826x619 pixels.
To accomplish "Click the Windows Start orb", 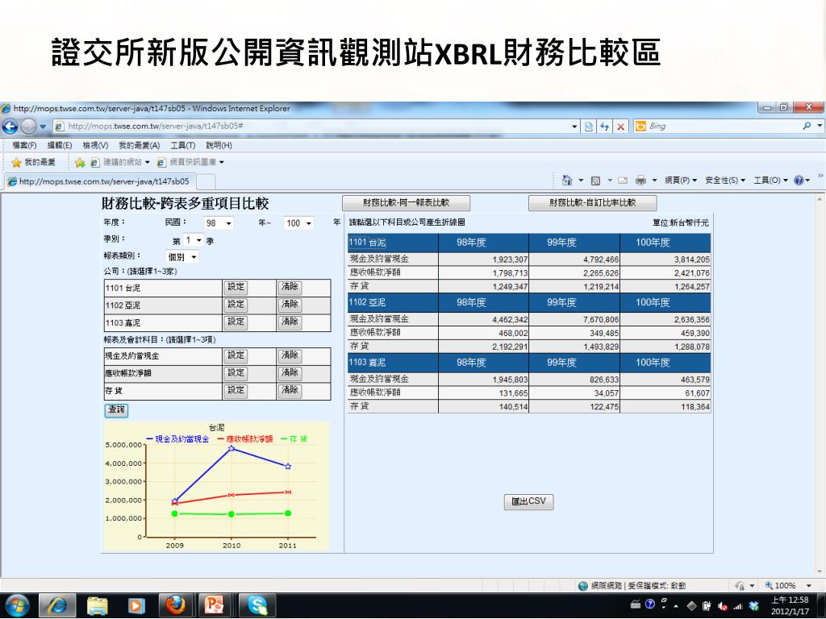I will coord(17,606).
